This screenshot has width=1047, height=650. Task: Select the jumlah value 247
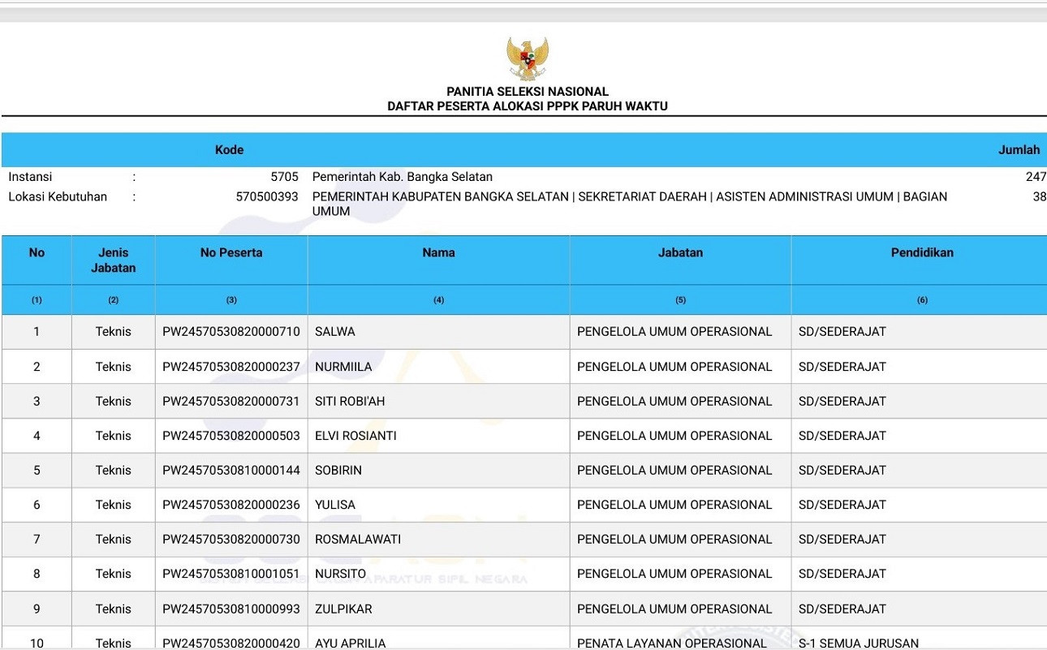[1036, 177]
